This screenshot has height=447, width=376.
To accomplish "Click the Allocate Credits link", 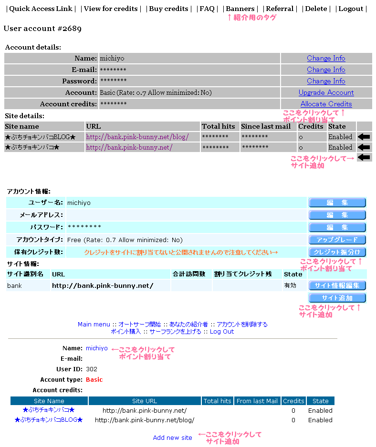I will [326, 104].
